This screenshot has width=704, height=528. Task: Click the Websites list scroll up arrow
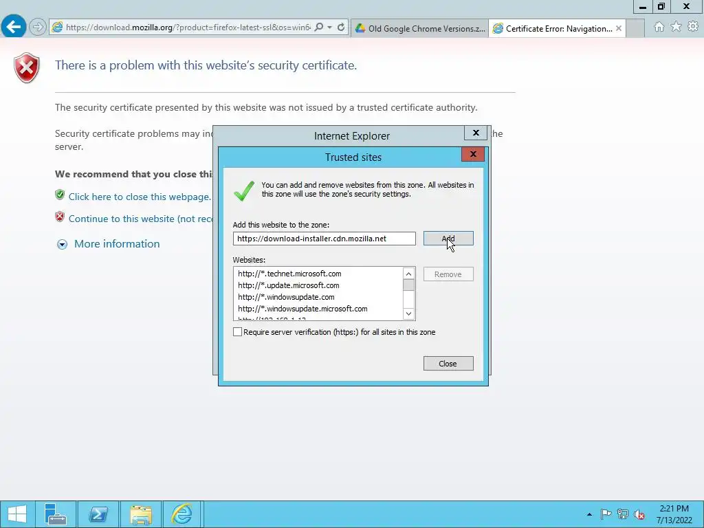tap(408, 274)
